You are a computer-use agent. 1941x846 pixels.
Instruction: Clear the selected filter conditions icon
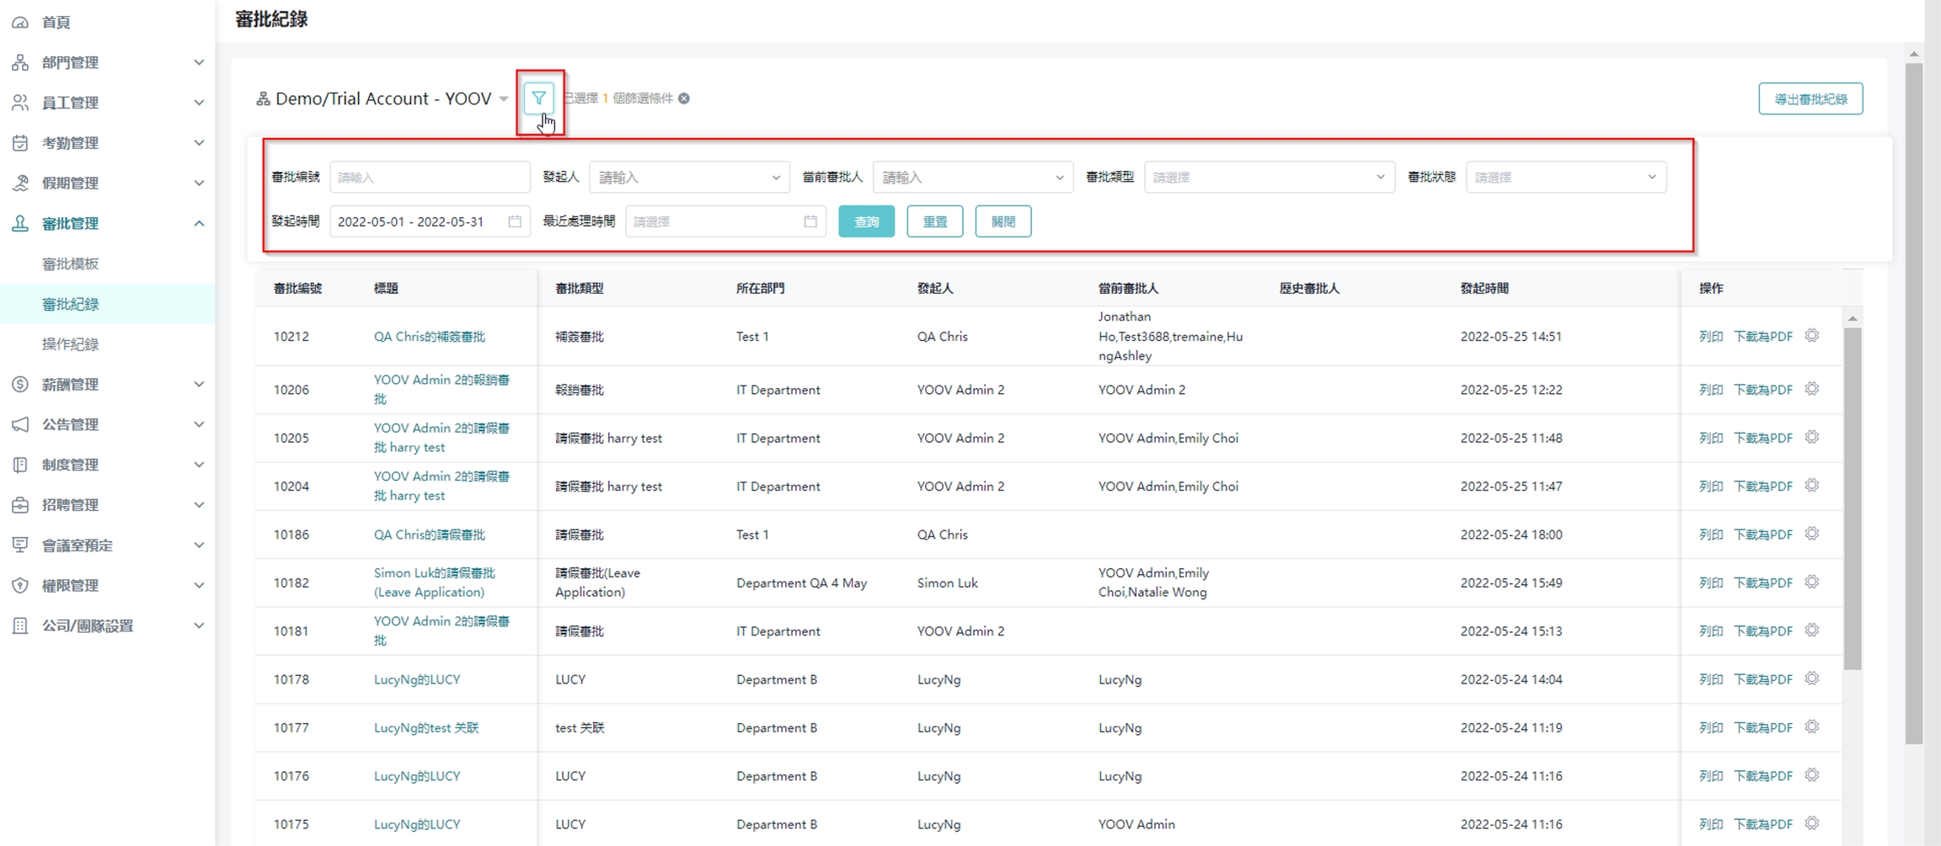tap(684, 98)
